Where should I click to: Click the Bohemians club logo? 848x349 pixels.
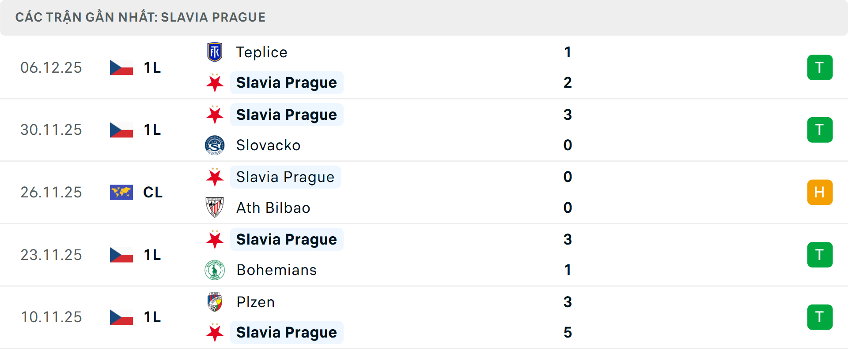tap(215, 270)
